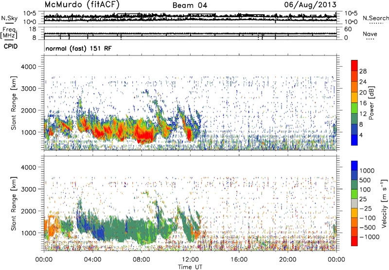The height and width of the screenshot is (270, 389).
Task: Click the Velocity panel's '4000' range tick
Action: click(x=28, y=167)
